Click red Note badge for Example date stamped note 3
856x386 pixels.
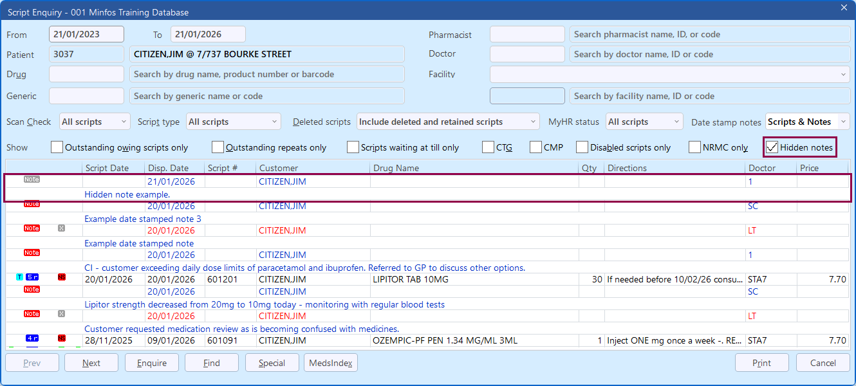(x=32, y=204)
